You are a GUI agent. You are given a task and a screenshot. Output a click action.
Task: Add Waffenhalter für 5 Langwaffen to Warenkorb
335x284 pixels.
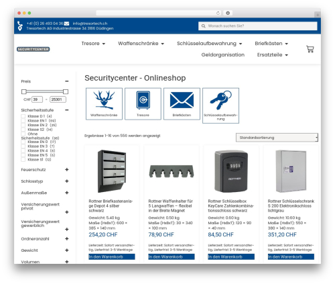pyautogui.click(x=172, y=256)
